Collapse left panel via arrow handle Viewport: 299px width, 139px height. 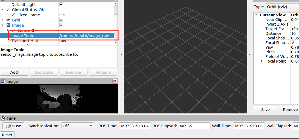click(x=121, y=54)
